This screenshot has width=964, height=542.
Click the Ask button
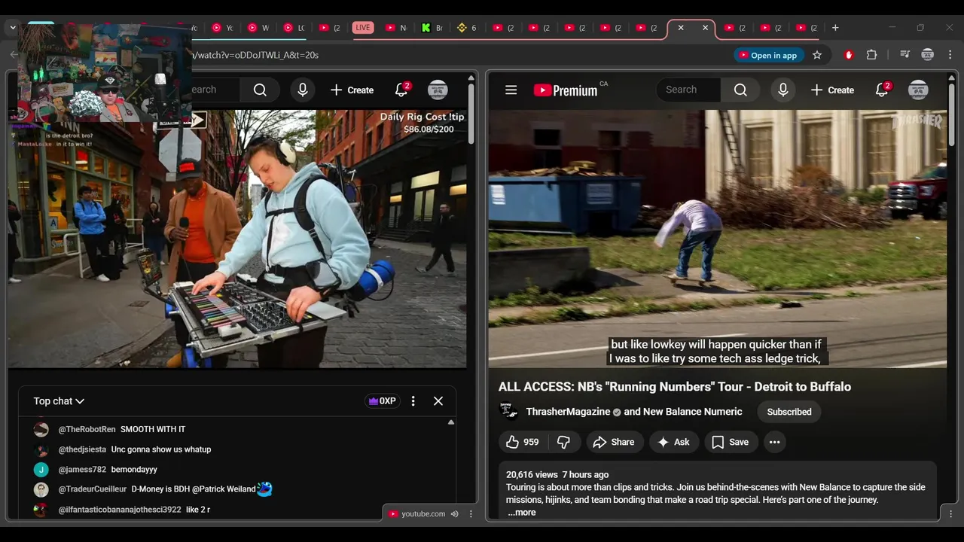tap(673, 442)
